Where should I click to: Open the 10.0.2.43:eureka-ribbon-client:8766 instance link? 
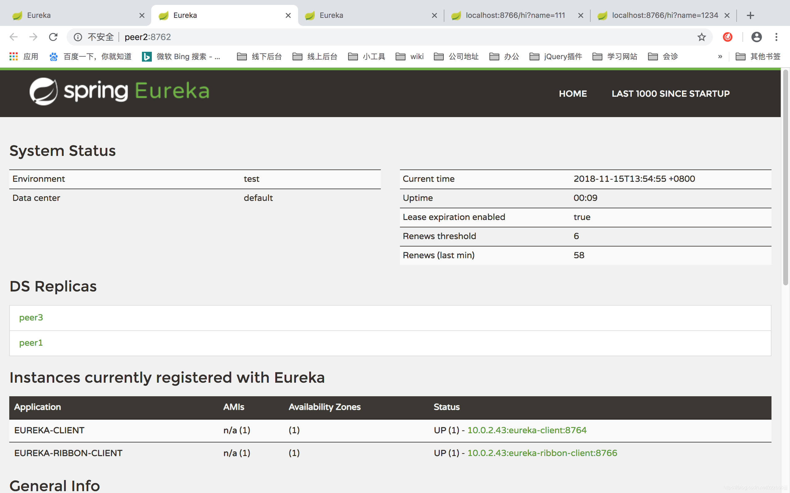click(x=542, y=453)
